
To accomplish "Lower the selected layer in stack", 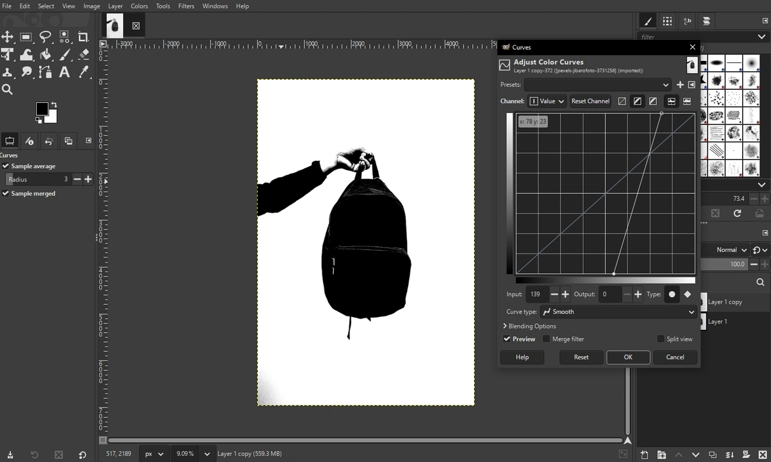I will [695, 455].
